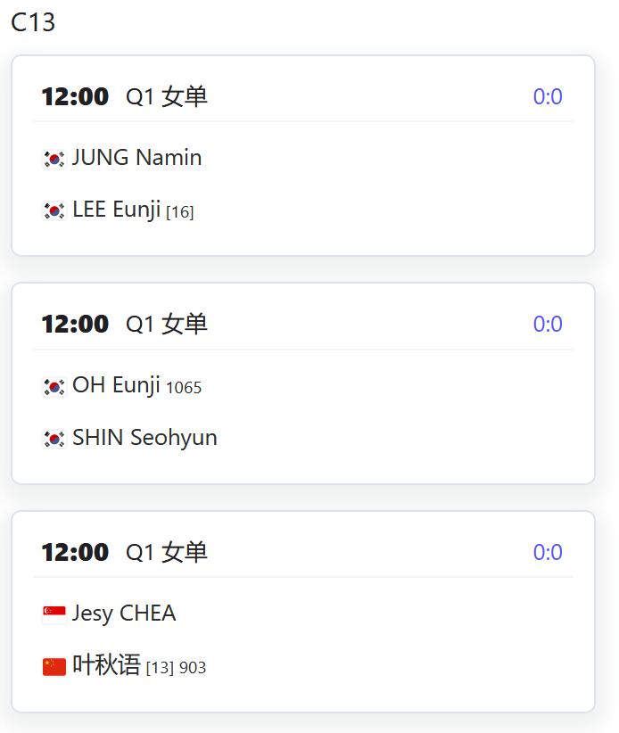
Task: Click the 12:00 time of JUNG Namin match
Action: click(x=75, y=97)
